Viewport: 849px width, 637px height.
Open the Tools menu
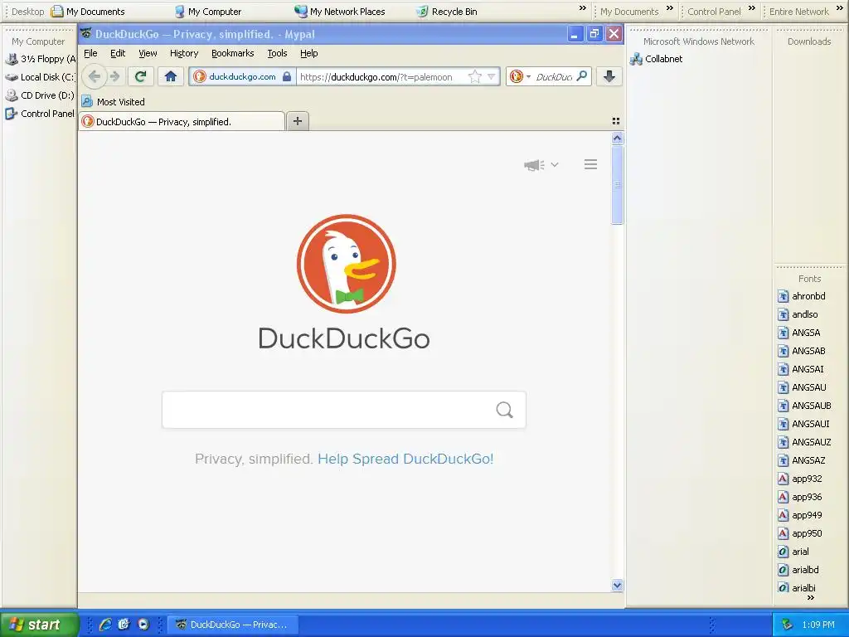(277, 53)
